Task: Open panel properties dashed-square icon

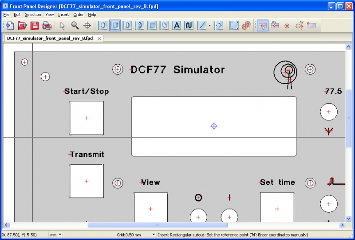Action: [x=234, y=25]
